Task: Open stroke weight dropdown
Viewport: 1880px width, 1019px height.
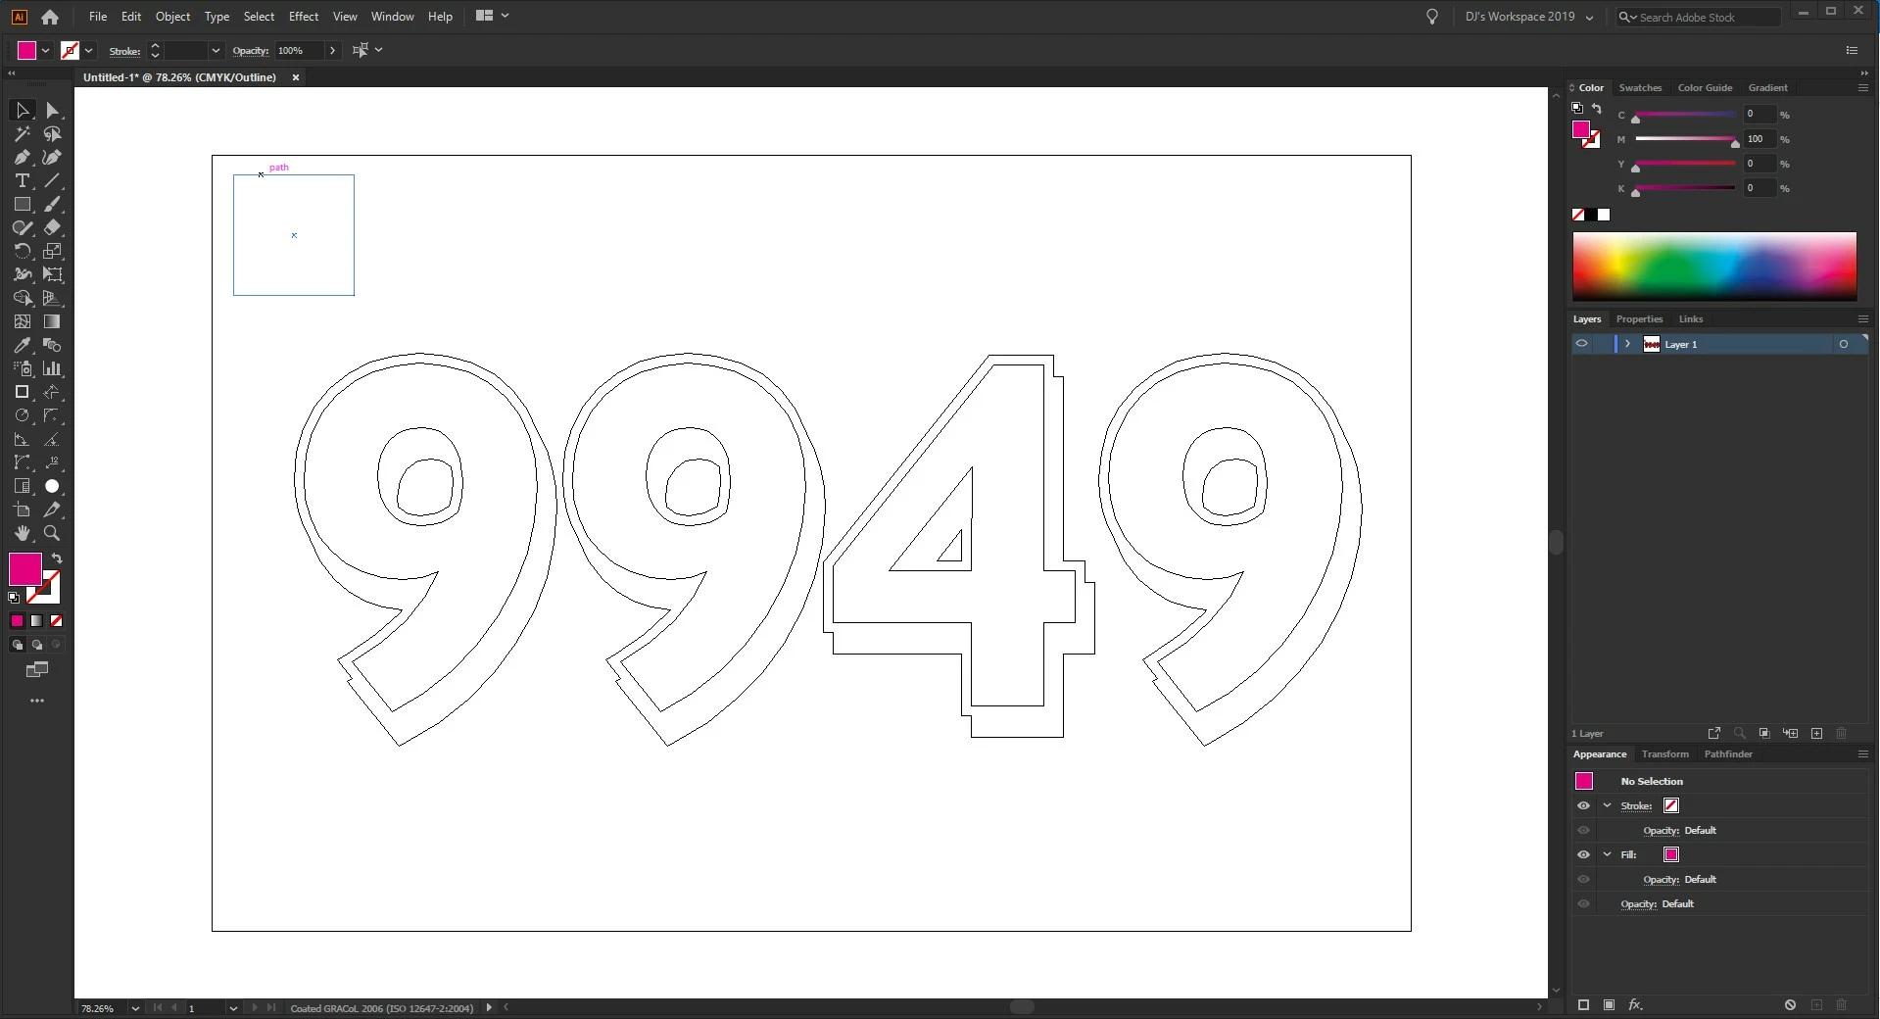Action: (215, 51)
